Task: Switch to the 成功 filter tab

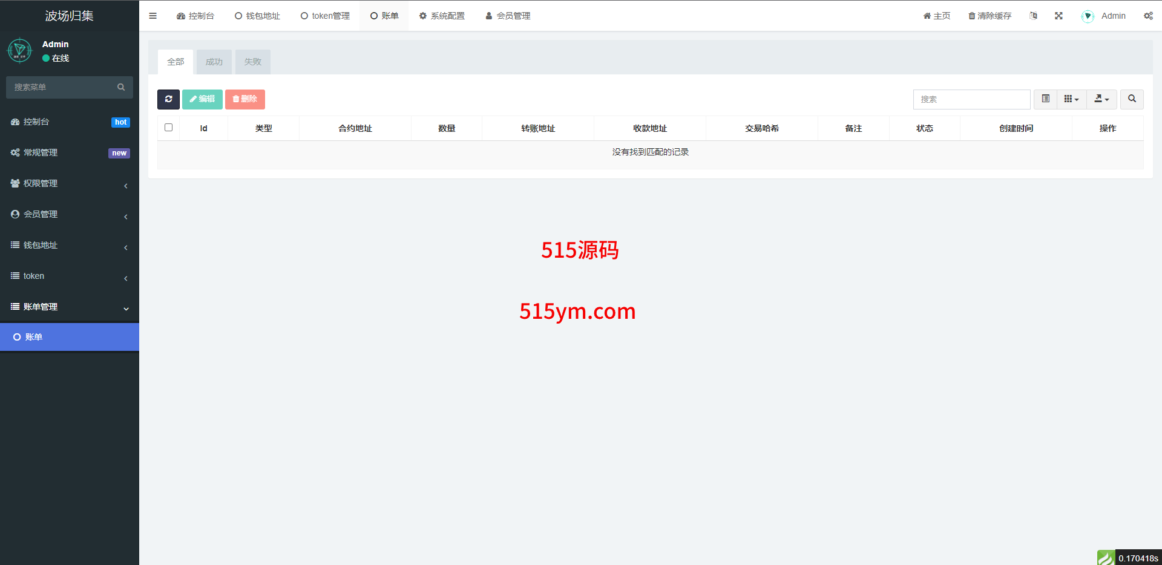Action: click(214, 62)
